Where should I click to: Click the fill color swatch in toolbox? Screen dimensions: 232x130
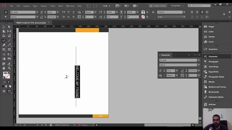(x=5, y=74)
